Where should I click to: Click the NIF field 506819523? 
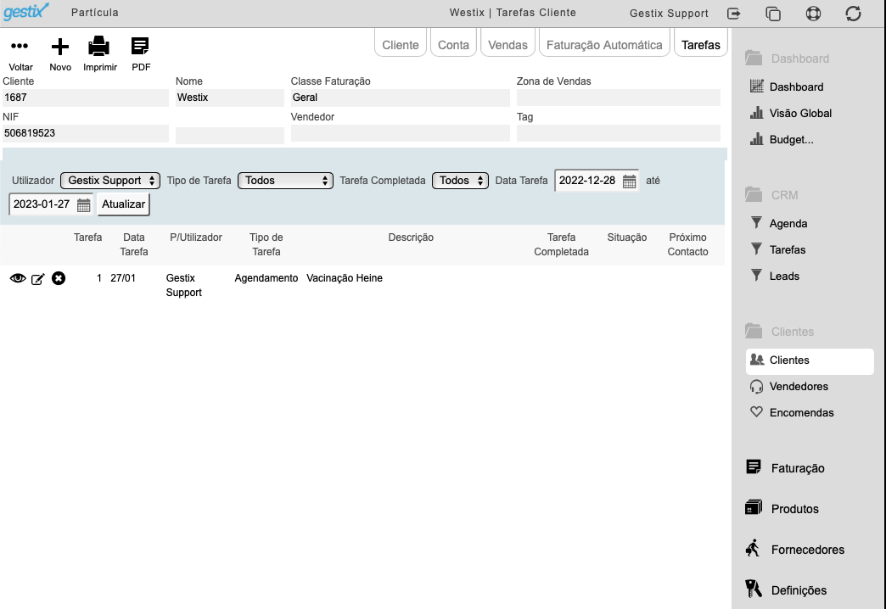click(x=86, y=133)
